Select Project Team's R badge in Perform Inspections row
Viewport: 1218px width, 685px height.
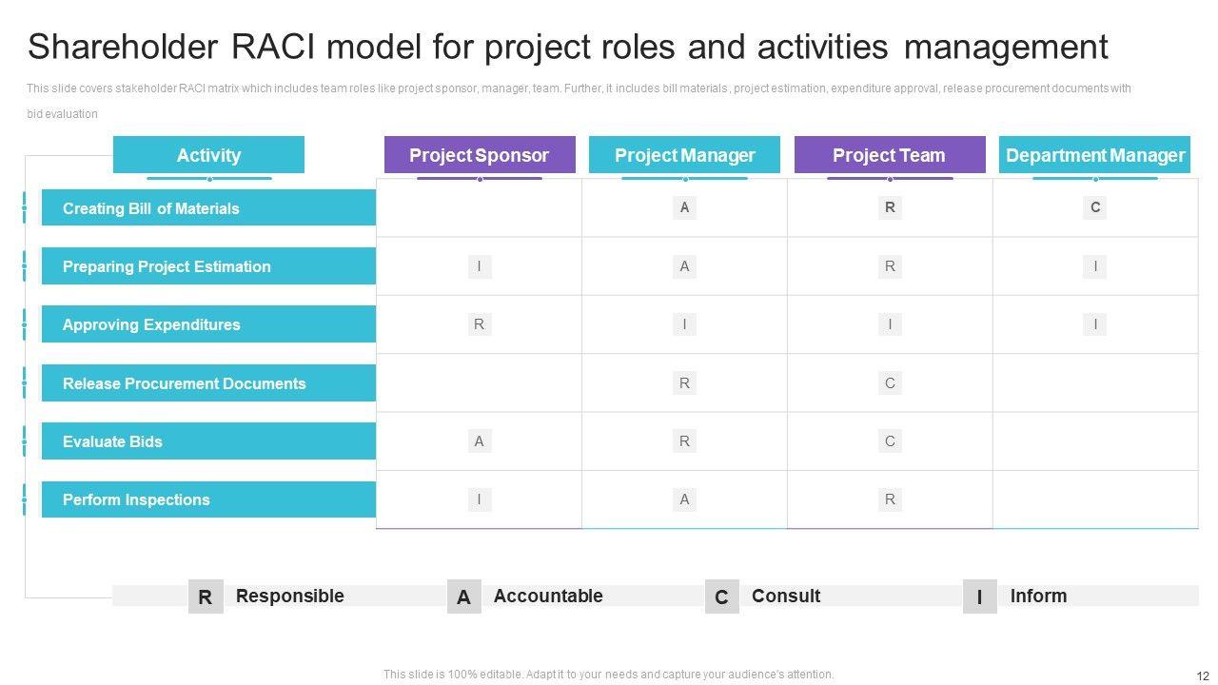click(x=890, y=499)
